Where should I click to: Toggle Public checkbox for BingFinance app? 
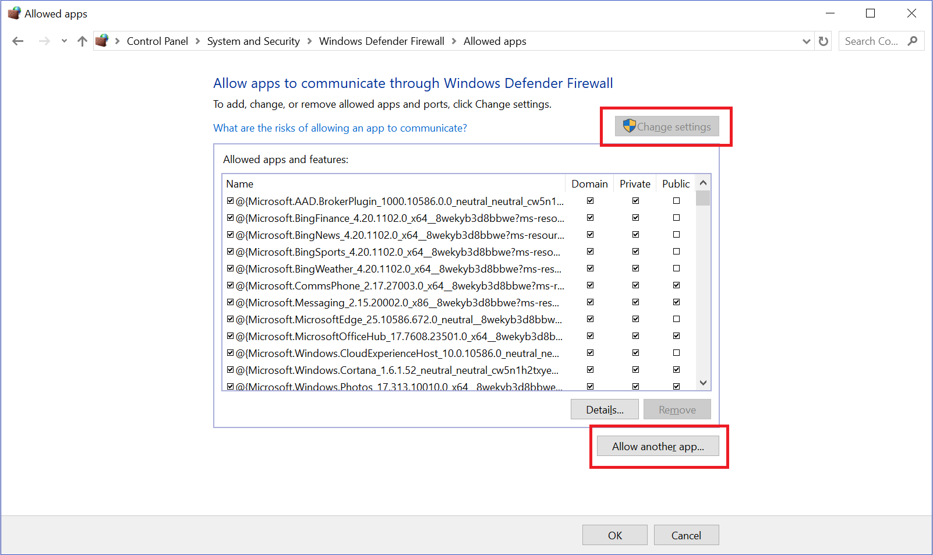(676, 218)
